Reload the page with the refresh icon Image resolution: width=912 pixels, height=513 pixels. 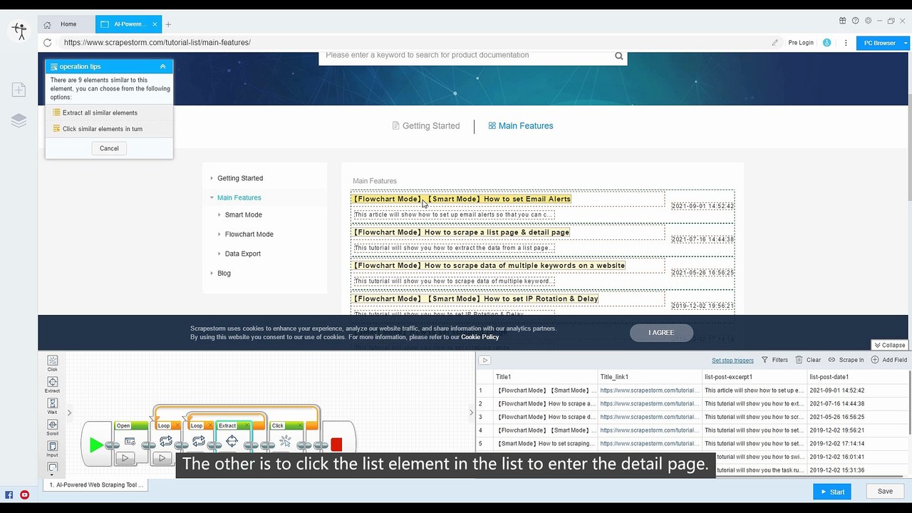tap(48, 43)
